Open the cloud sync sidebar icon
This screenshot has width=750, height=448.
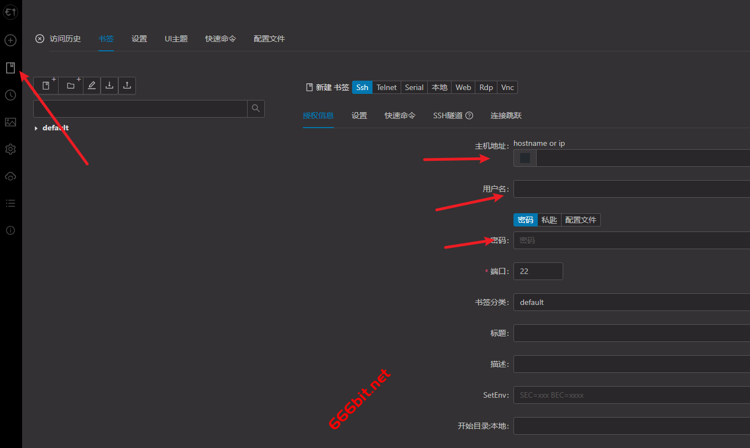pos(11,176)
